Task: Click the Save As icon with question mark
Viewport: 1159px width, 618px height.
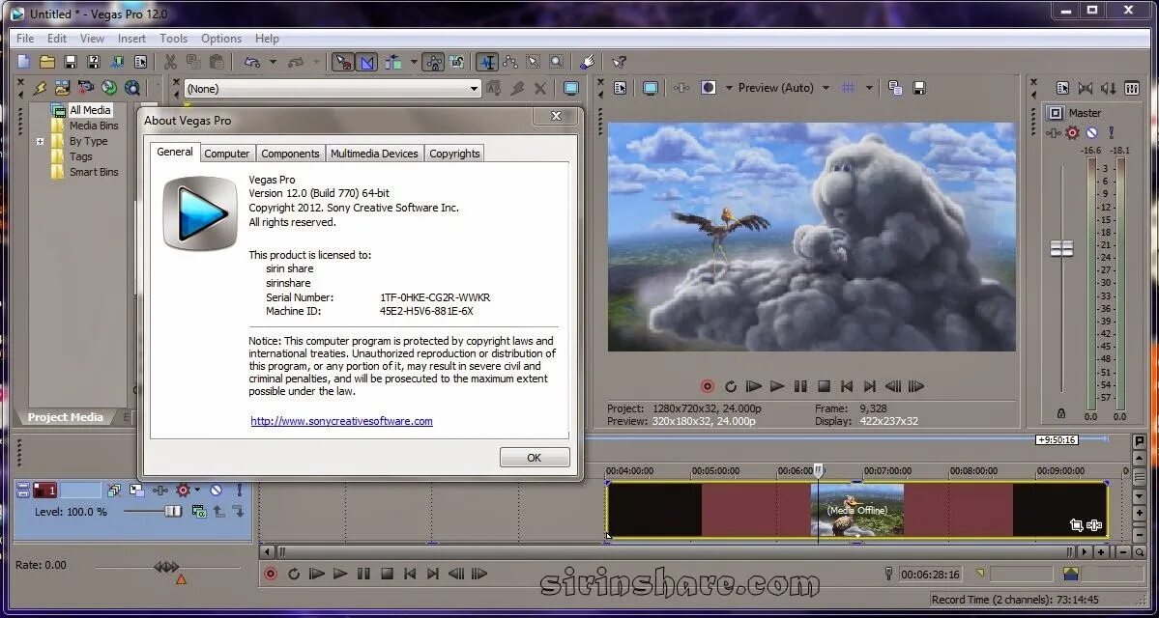Action: click(94, 62)
